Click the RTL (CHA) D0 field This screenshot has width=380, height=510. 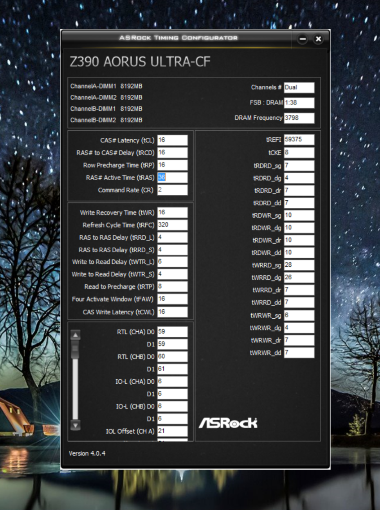[x=172, y=332]
